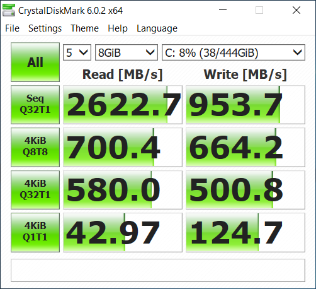316x289 pixels.
Task: Open the Theme menu
Action: coord(84,28)
